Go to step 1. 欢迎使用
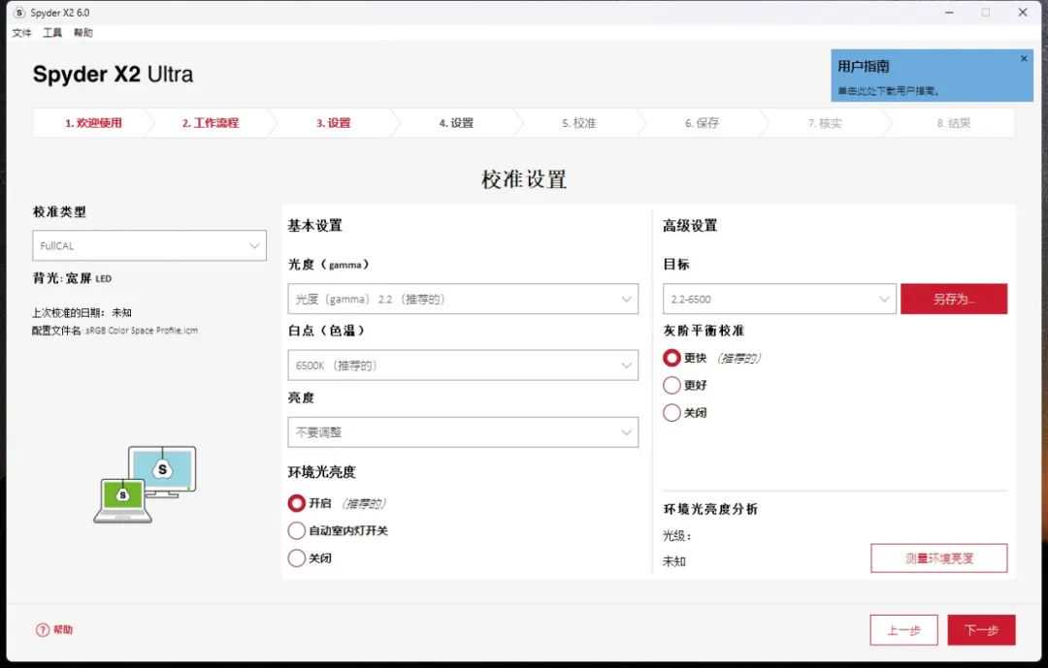This screenshot has width=1048, height=668. click(93, 123)
